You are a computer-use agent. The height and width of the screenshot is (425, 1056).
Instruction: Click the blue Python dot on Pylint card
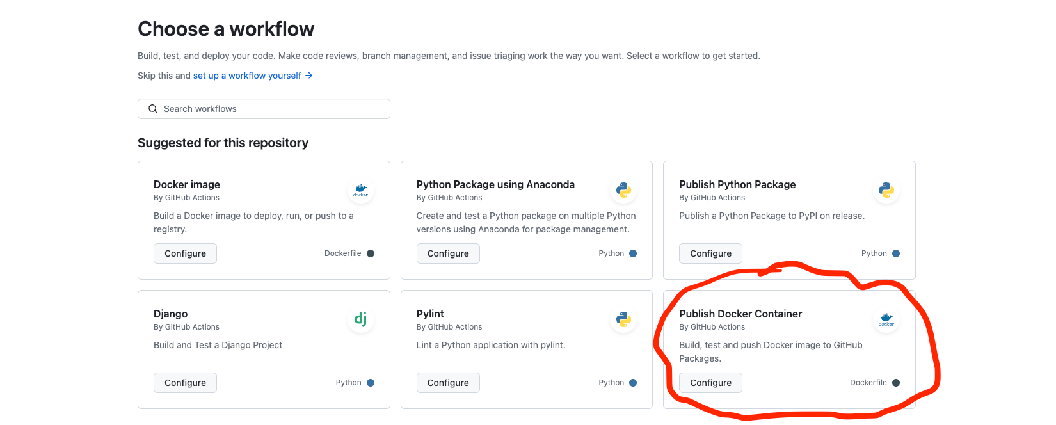pyautogui.click(x=634, y=382)
